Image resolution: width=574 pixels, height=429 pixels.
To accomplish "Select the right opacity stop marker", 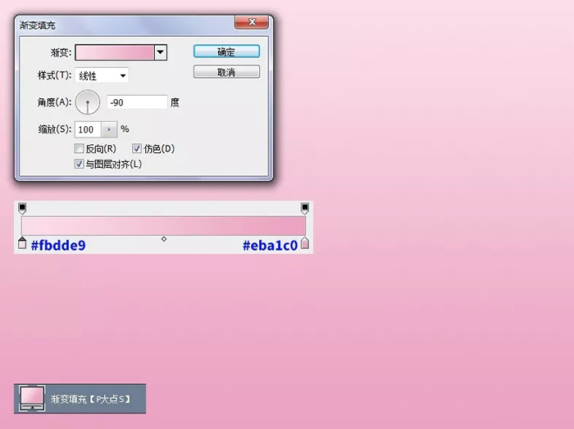I will (x=304, y=208).
